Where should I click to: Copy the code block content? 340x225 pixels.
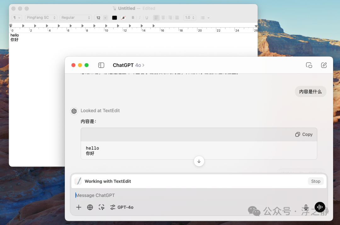304,134
